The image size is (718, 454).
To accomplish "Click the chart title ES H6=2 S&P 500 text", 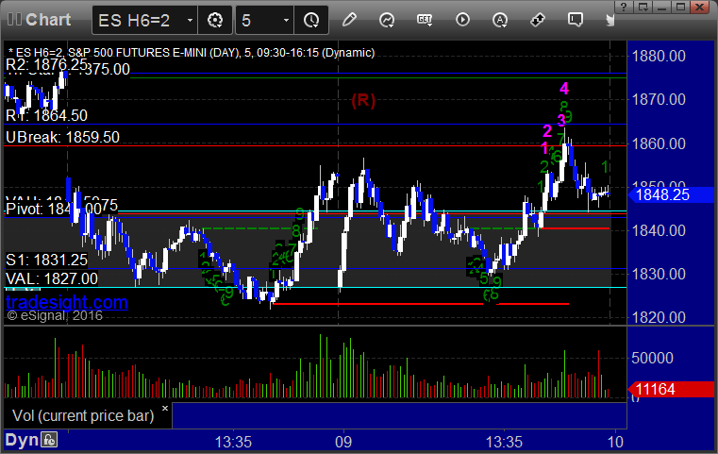I will click(x=192, y=53).
